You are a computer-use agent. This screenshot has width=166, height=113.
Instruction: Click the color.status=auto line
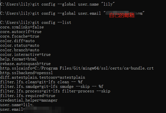pyautogui.click(x=20, y=45)
